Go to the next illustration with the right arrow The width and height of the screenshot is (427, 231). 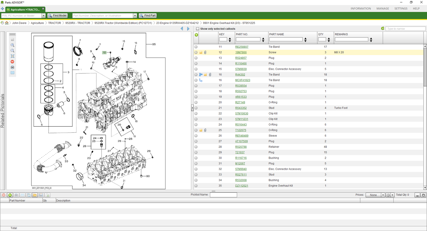tap(188, 29)
